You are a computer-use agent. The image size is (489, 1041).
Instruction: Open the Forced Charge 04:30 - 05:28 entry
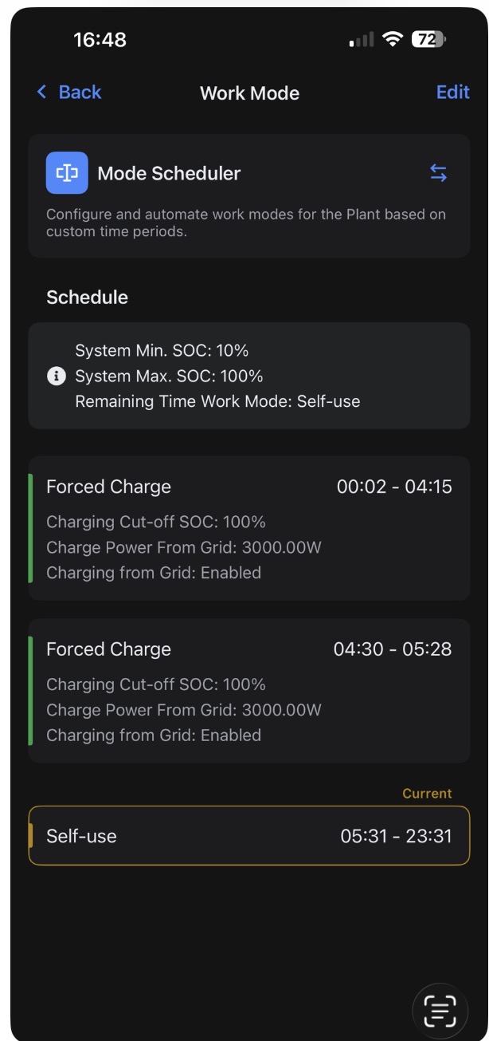point(248,691)
